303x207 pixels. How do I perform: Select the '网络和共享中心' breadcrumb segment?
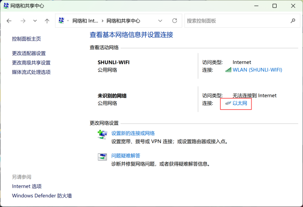123,21
